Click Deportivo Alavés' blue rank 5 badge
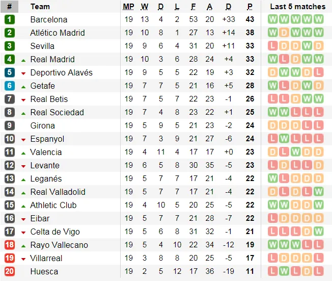Viewport: 332px width, 281px height. 10,72
